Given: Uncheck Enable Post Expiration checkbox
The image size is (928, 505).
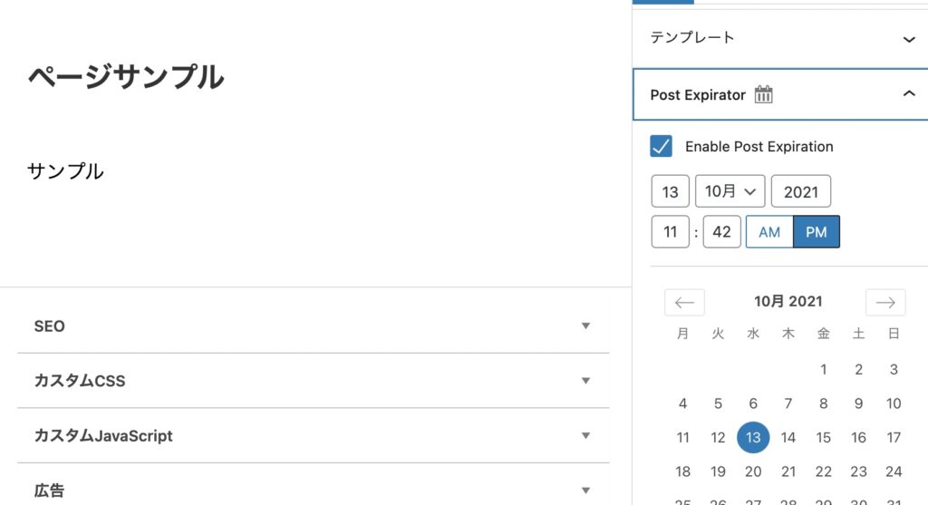Looking at the screenshot, I should click(662, 146).
